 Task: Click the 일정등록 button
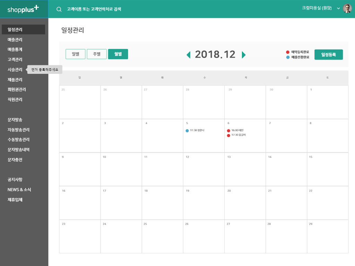(328, 55)
